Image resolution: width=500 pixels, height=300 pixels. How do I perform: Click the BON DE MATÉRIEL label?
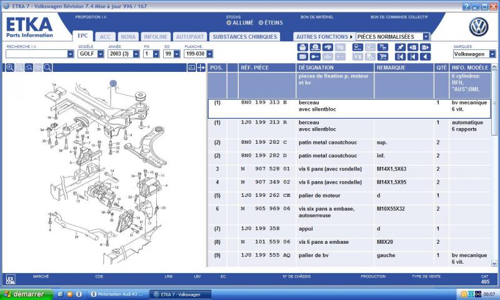(317, 17)
